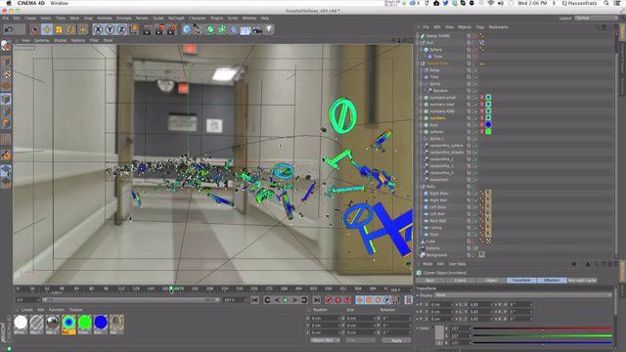Click the Play Forwards button

(286, 300)
